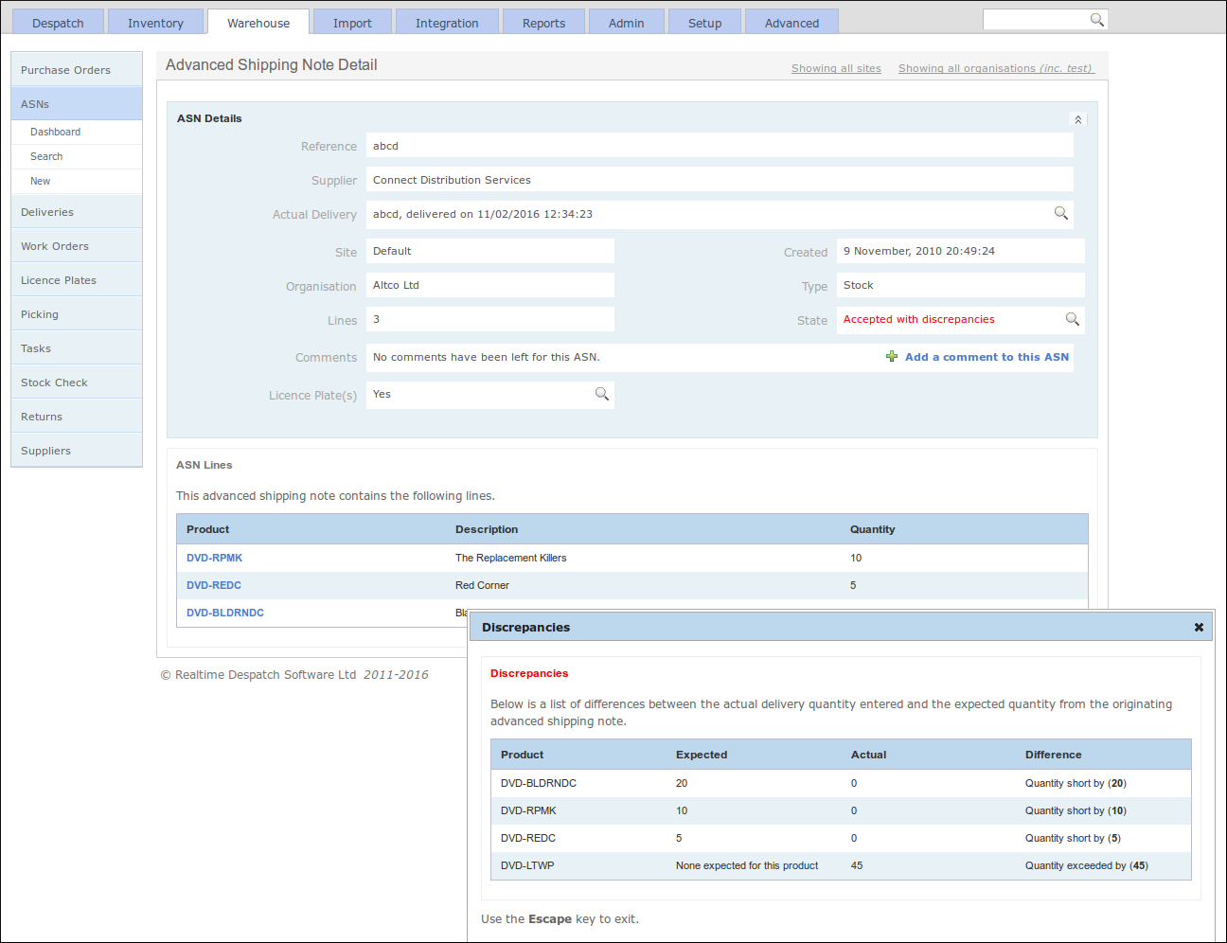Open Licence Plate(s) lookup magnifier icon
Image resolution: width=1227 pixels, height=943 pixels.
tap(602, 394)
